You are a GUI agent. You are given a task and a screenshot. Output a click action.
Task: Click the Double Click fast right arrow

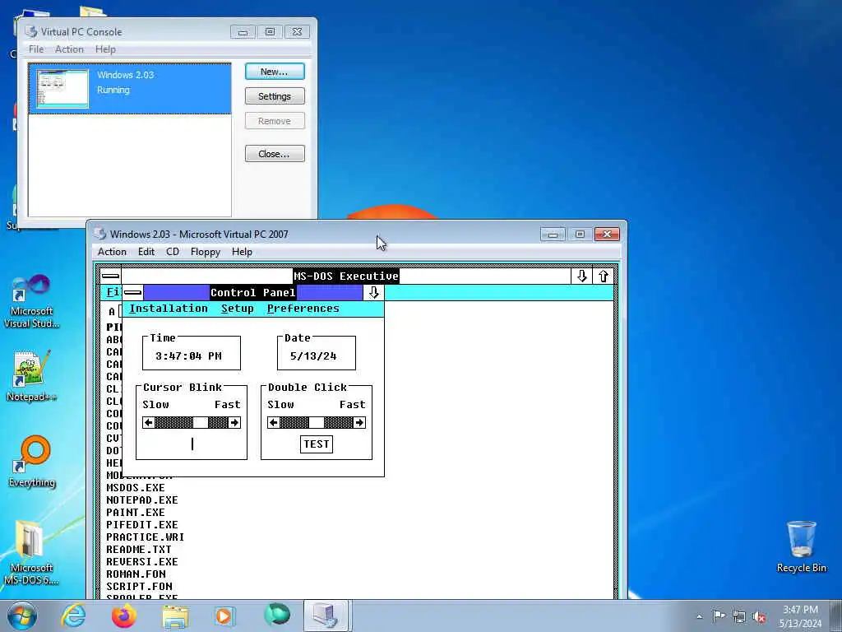pos(359,423)
